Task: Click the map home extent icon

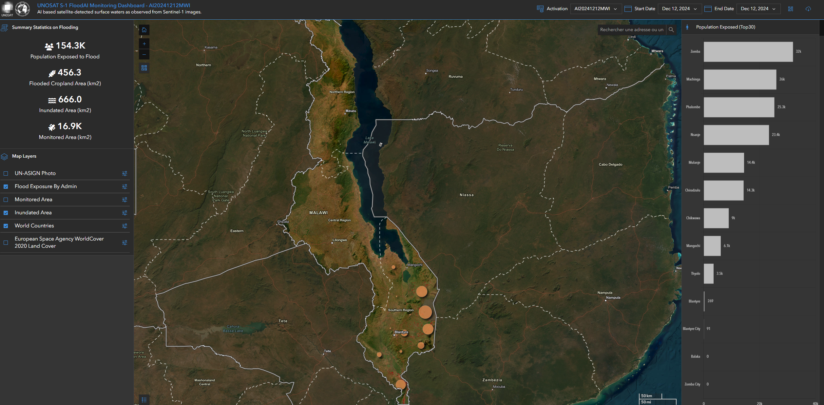Action: [x=144, y=30]
